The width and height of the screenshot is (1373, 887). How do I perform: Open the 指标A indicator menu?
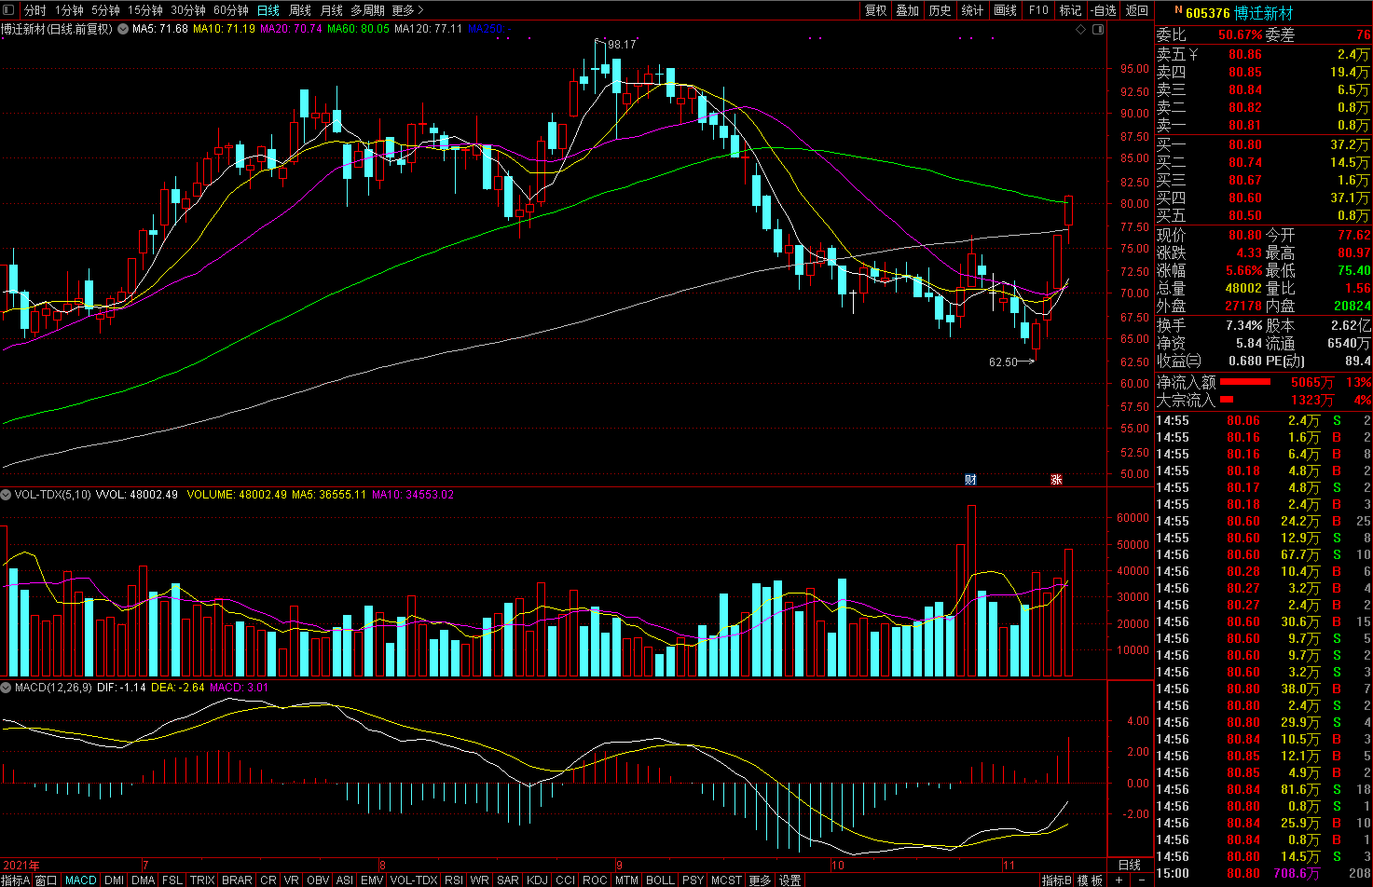[x=16, y=880]
